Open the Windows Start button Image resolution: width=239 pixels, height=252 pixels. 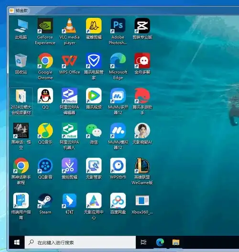click(x=17, y=242)
